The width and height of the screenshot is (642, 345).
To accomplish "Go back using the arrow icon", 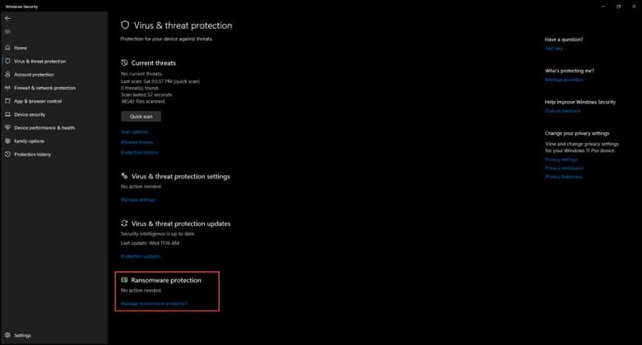I will [7, 18].
